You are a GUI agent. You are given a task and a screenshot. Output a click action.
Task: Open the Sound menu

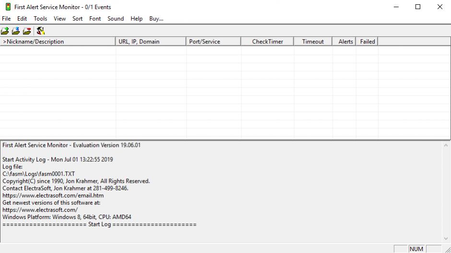(116, 19)
